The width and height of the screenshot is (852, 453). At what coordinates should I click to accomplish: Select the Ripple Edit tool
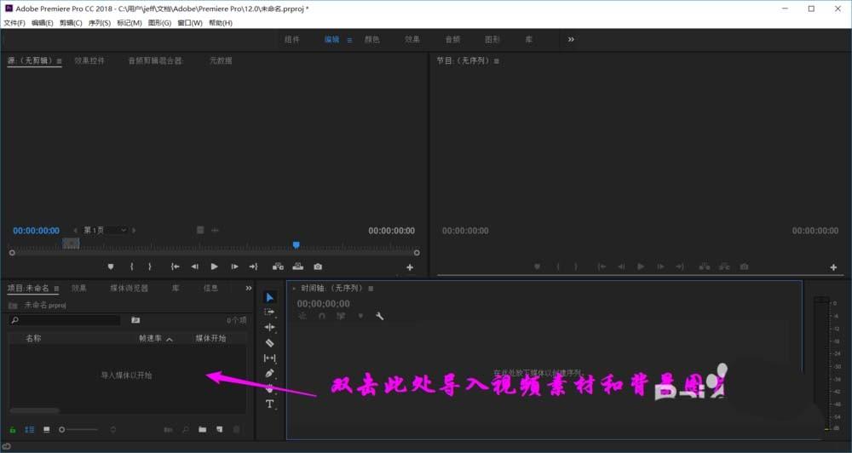pyautogui.click(x=269, y=327)
